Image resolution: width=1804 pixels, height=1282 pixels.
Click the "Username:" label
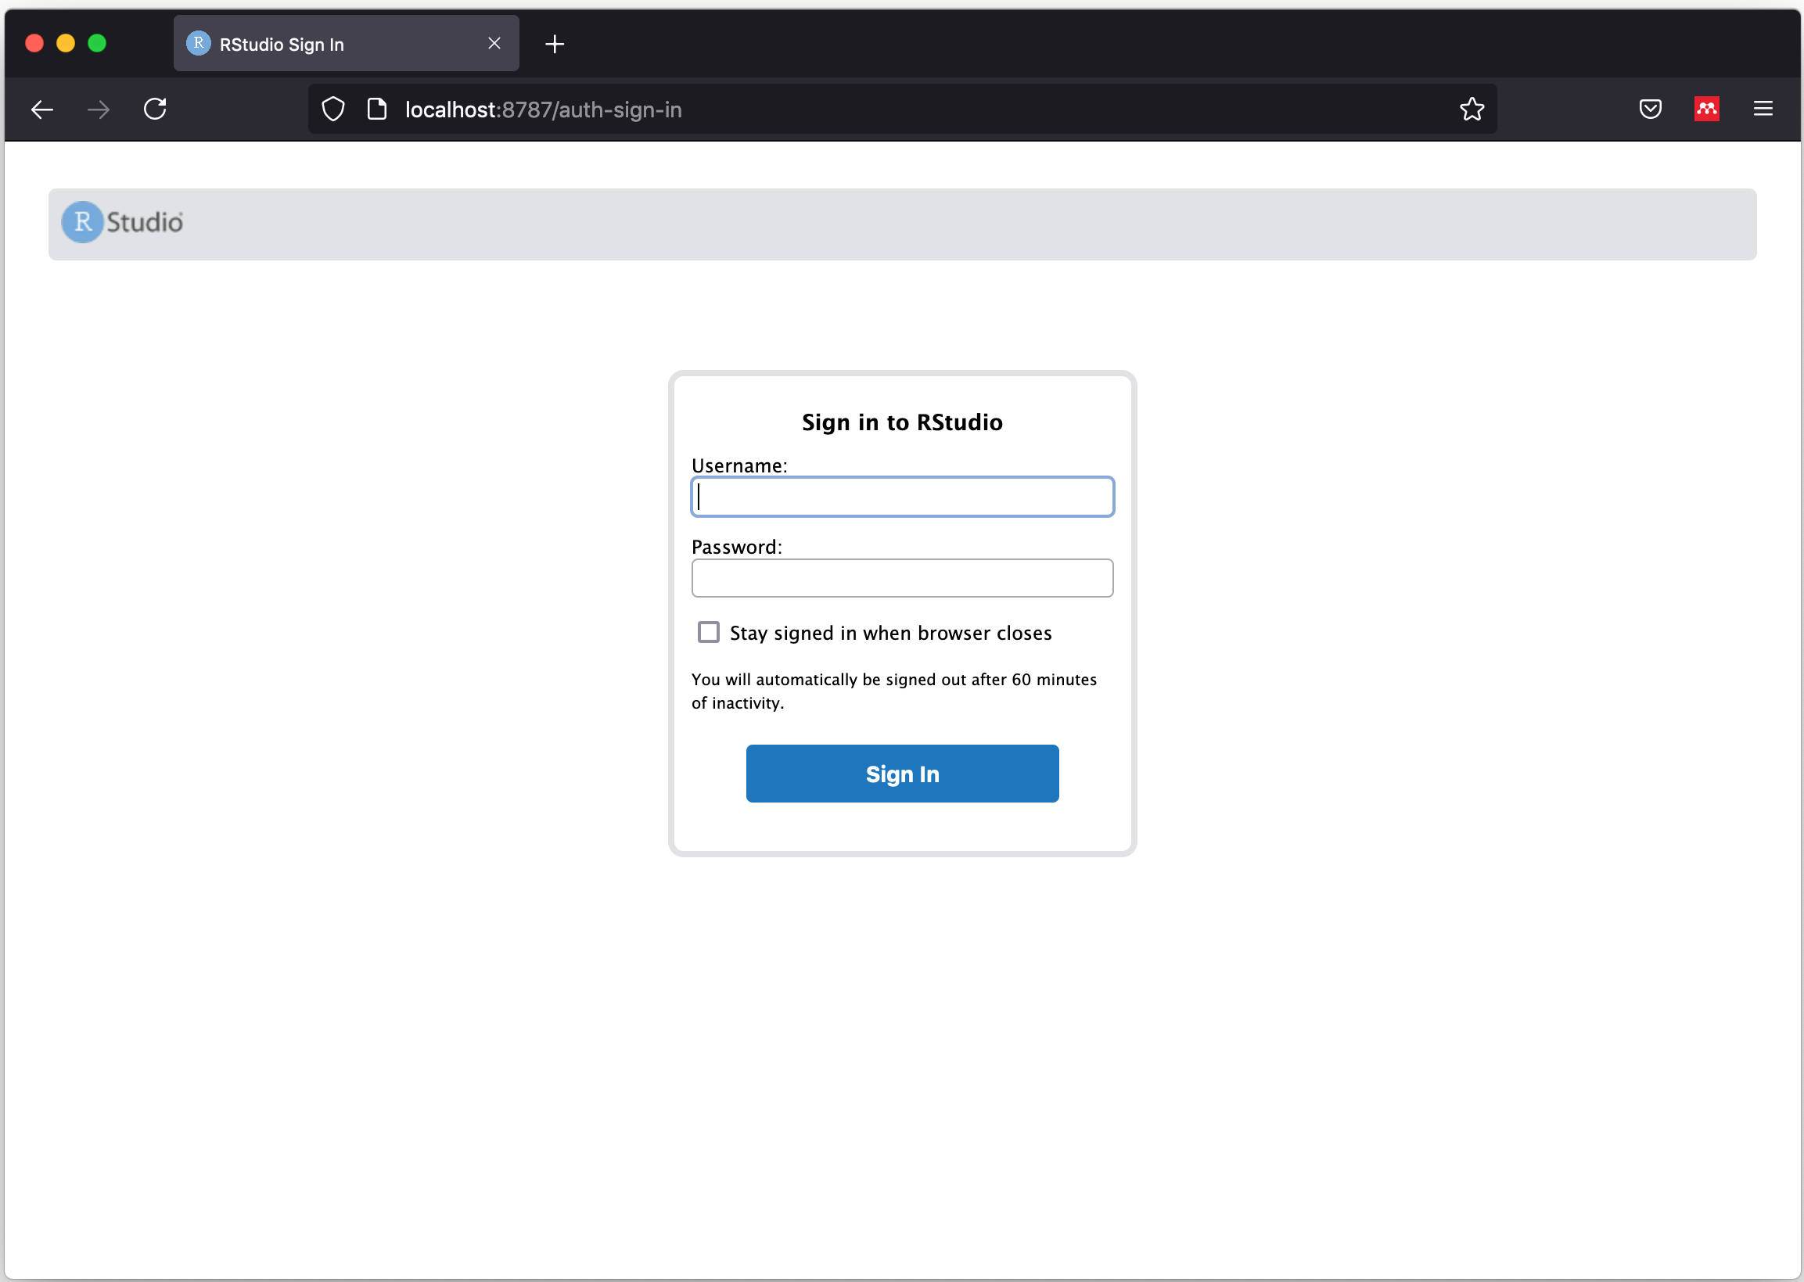coord(740,466)
